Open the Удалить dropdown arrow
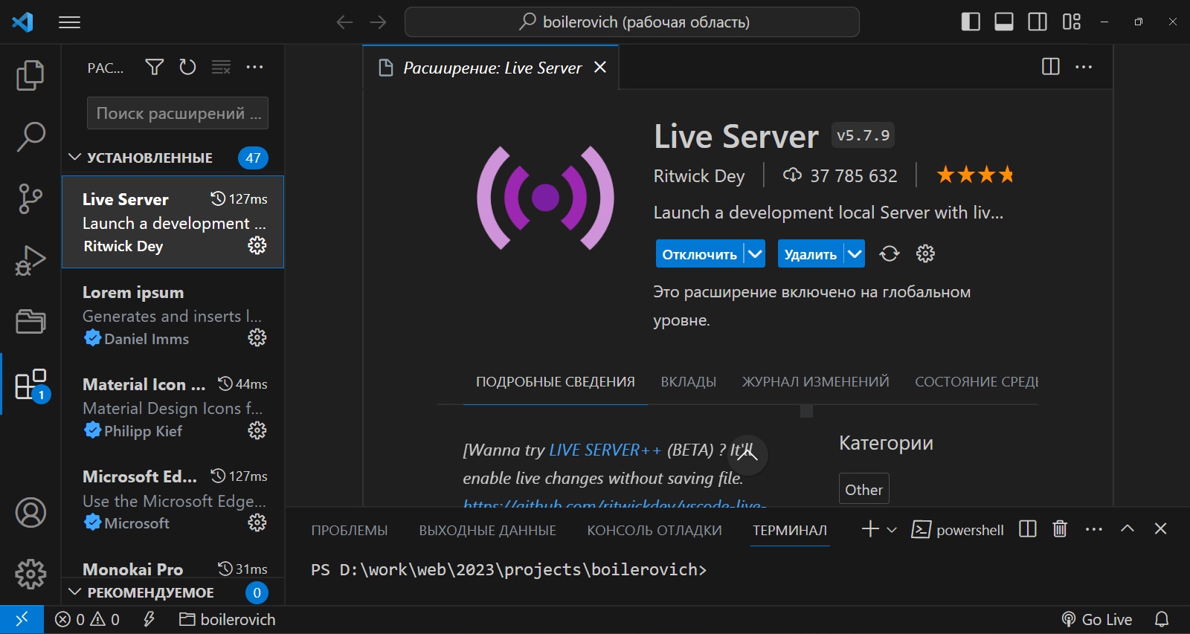This screenshot has height=634, width=1190. coord(855,253)
